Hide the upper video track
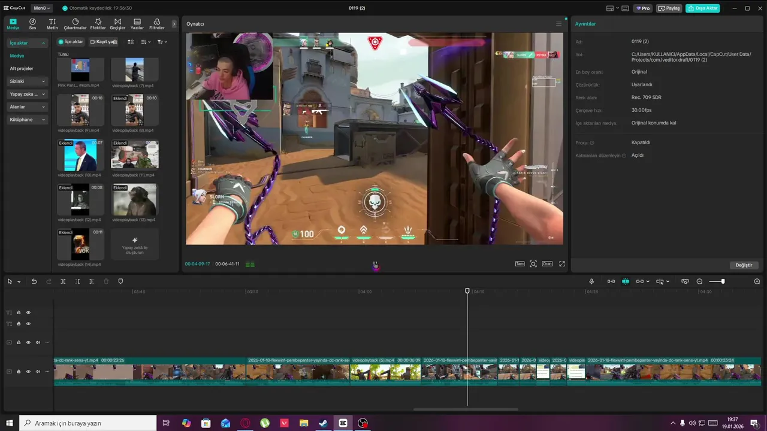 tap(28, 342)
